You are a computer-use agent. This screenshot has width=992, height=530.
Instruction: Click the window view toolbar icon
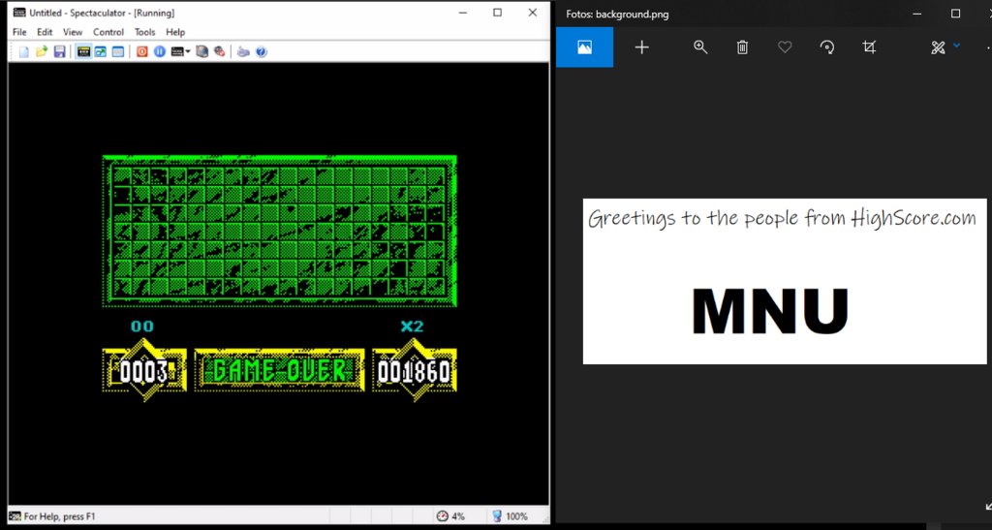(117, 52)
